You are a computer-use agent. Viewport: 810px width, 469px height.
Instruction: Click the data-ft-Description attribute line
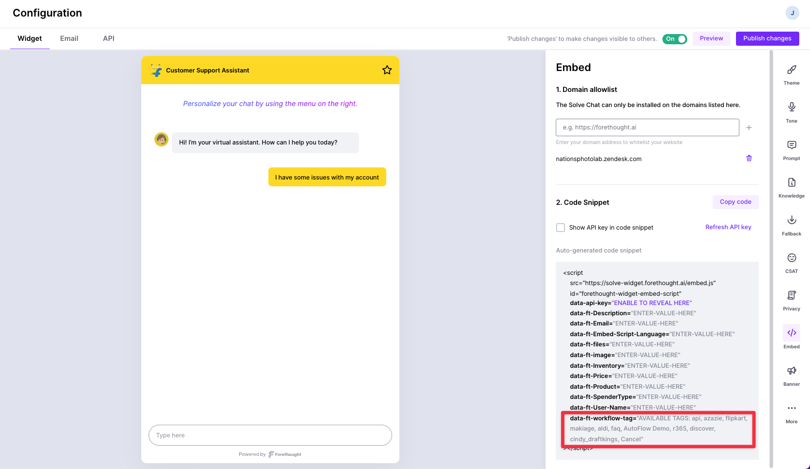click(x=633, y=313)
